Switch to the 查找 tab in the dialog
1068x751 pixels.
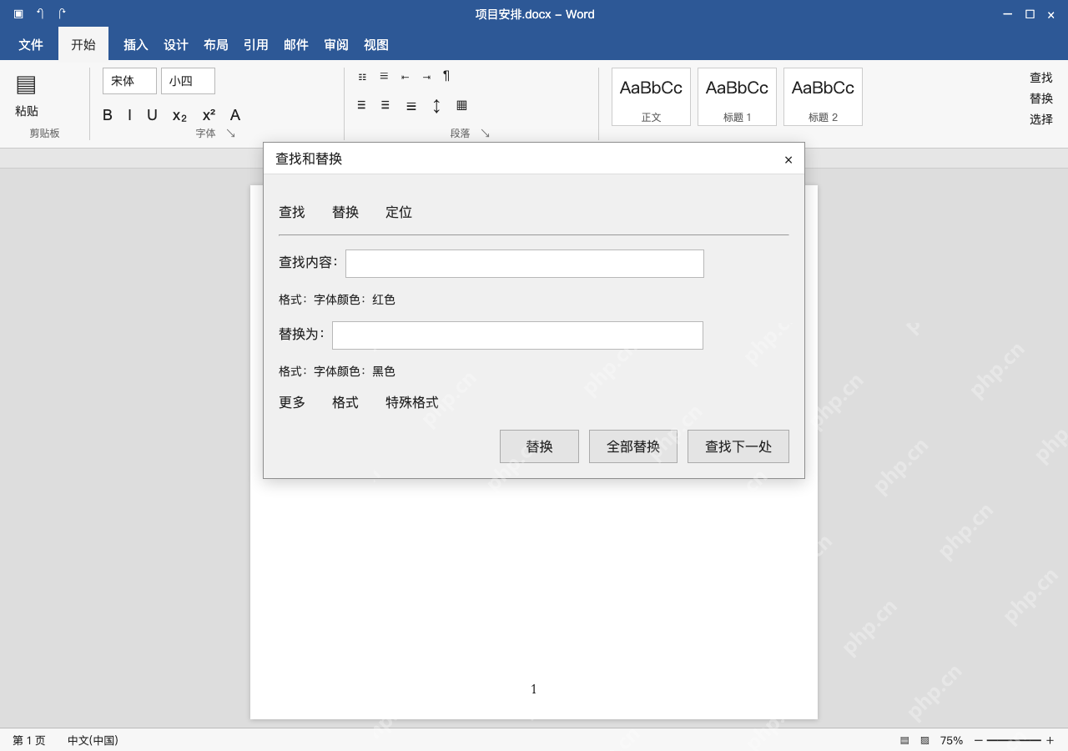pyautogui.click(x=292, y=212)
